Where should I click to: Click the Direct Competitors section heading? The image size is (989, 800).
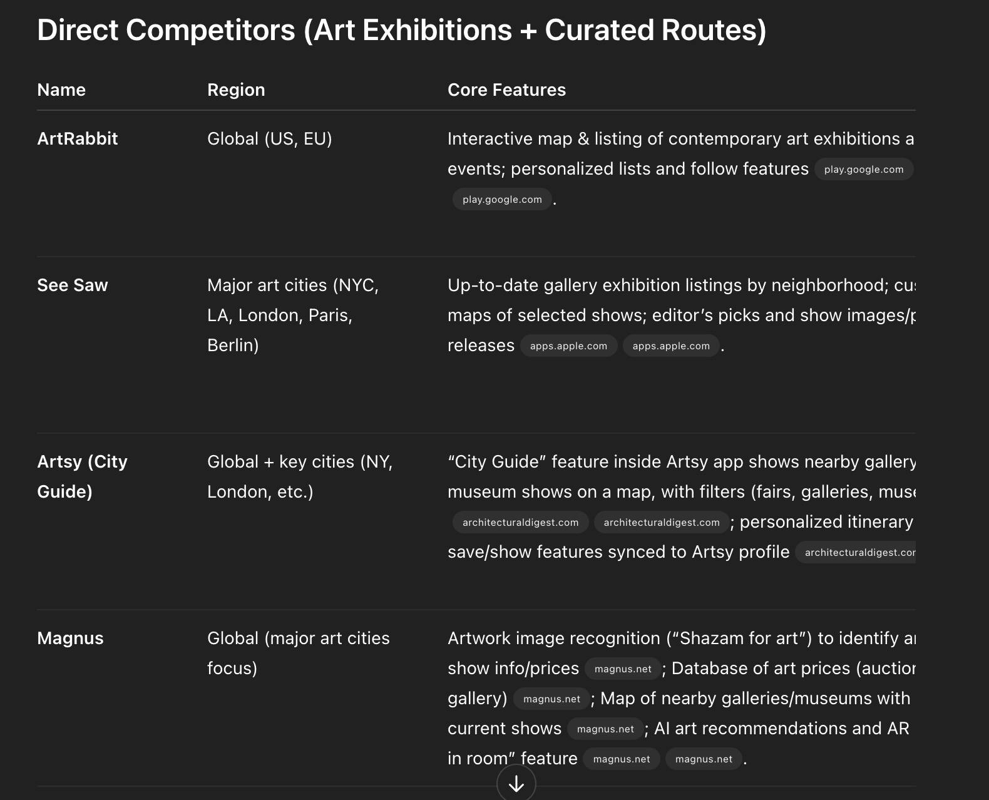pos(402,30)
